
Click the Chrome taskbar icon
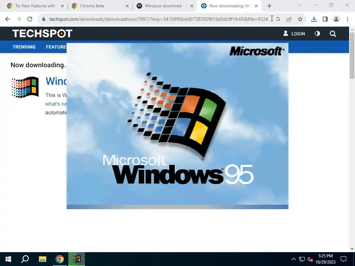[x=60, y=259]
